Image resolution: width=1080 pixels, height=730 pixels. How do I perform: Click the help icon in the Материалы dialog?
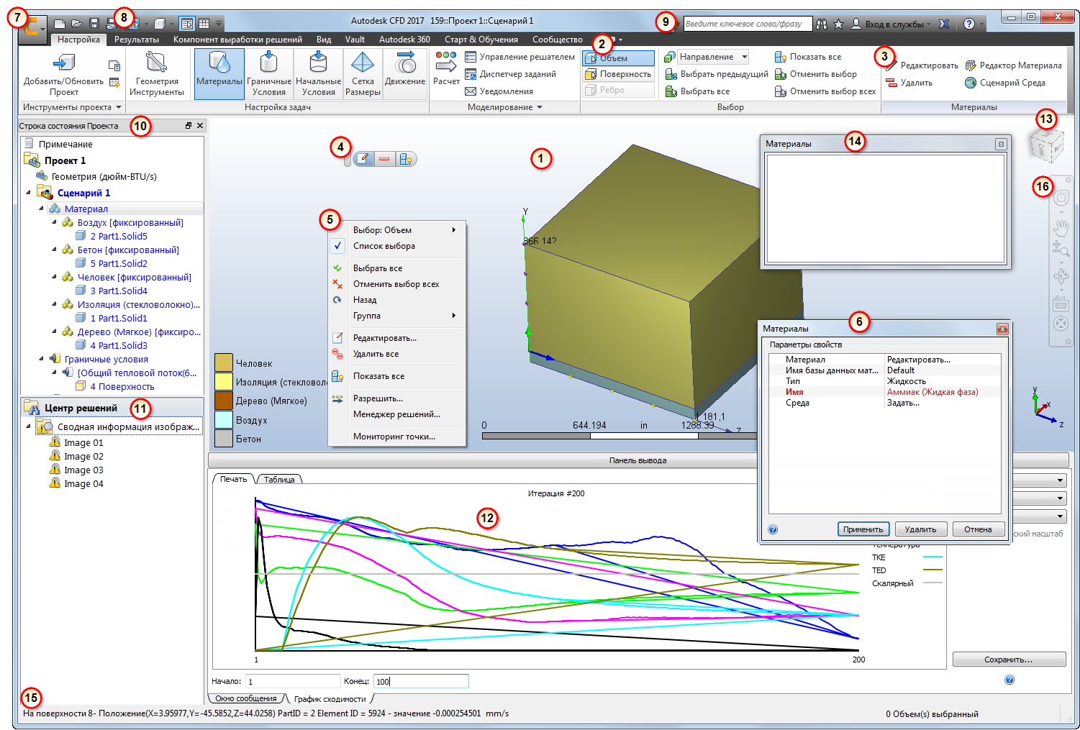pyautogui.click(x=773, y=529)
